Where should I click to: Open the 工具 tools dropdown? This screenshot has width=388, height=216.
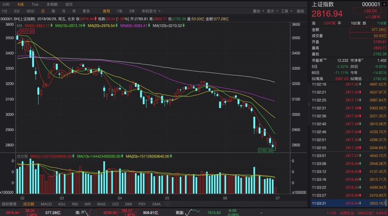(x=286, y=11)
